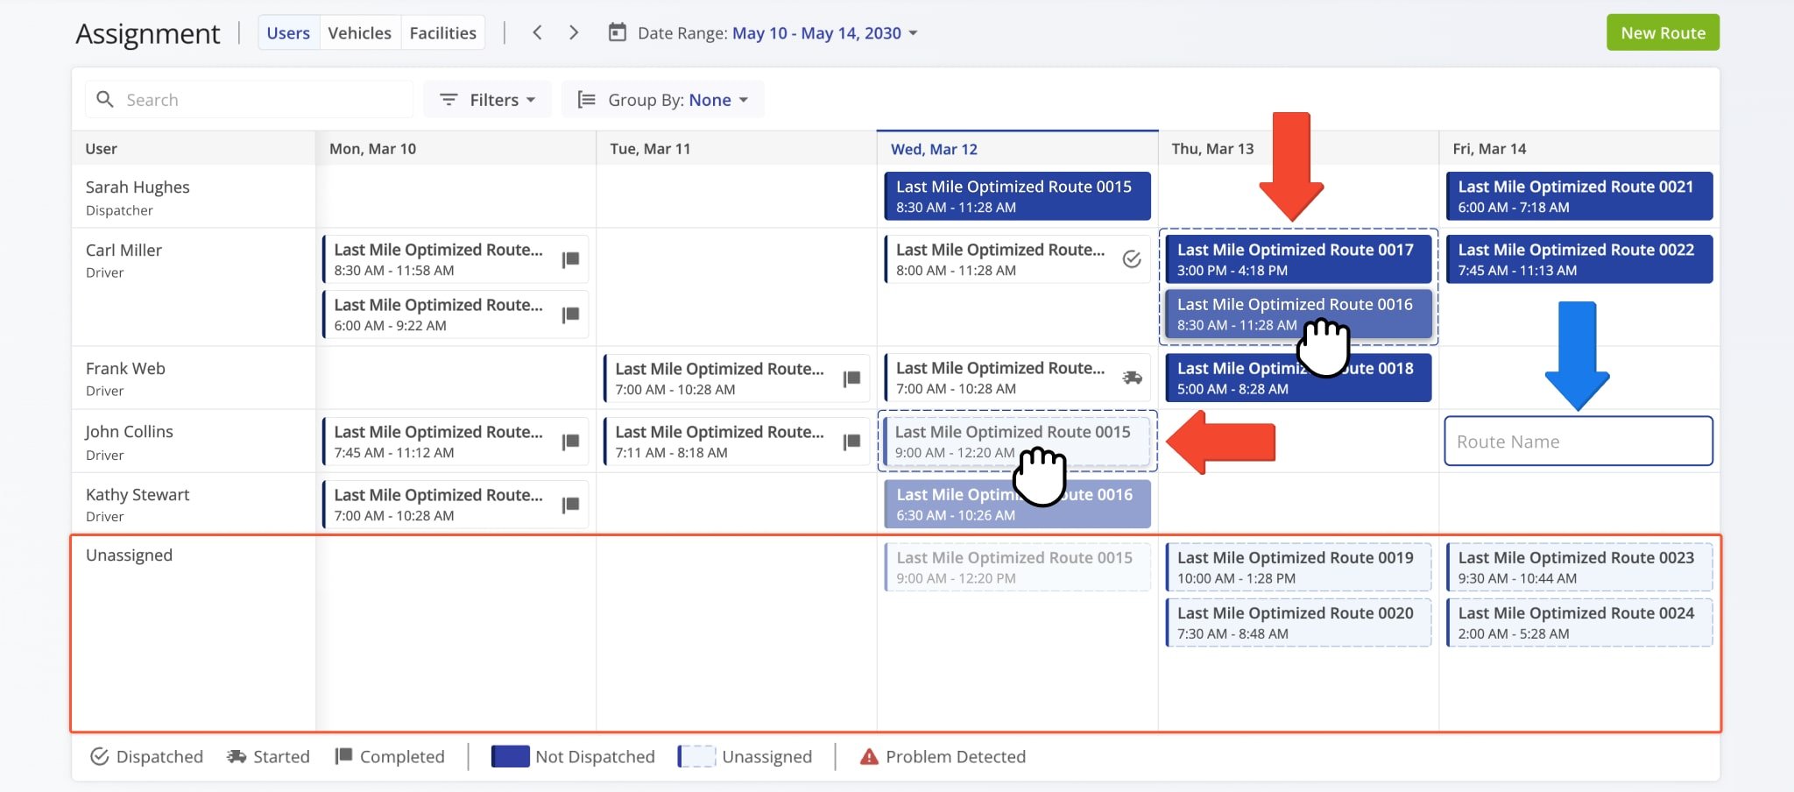Image resolution: width=1794 pixels, height=792 pixels.
Task: Select Route 0022 for Carl Miller
Action: [x=1579, y=258]
